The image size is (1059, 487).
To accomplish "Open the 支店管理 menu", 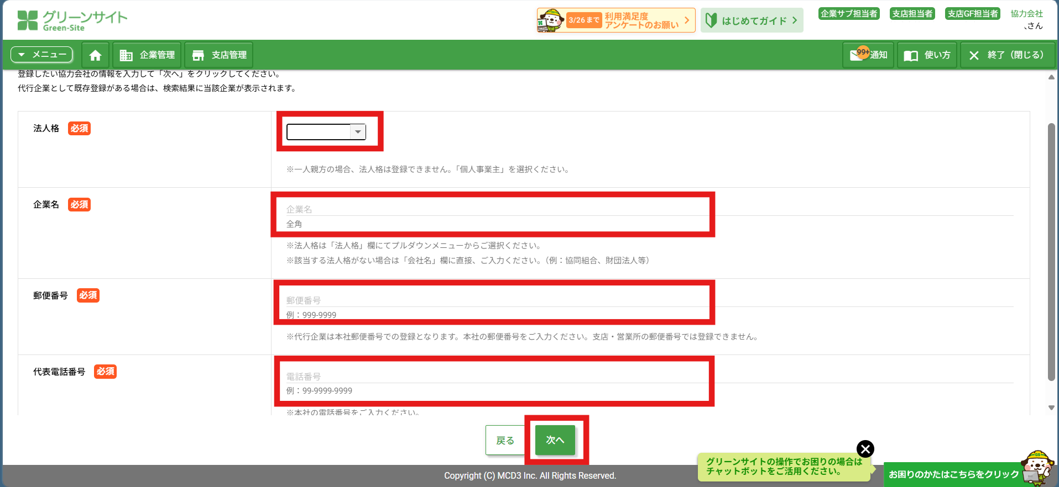I will pos(219,55).
